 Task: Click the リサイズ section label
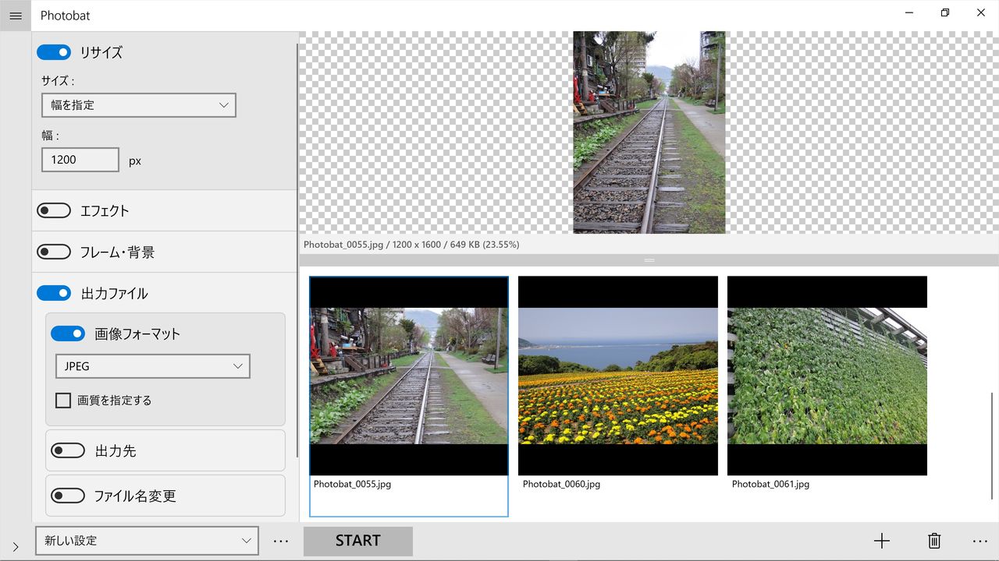click(101, 52)
